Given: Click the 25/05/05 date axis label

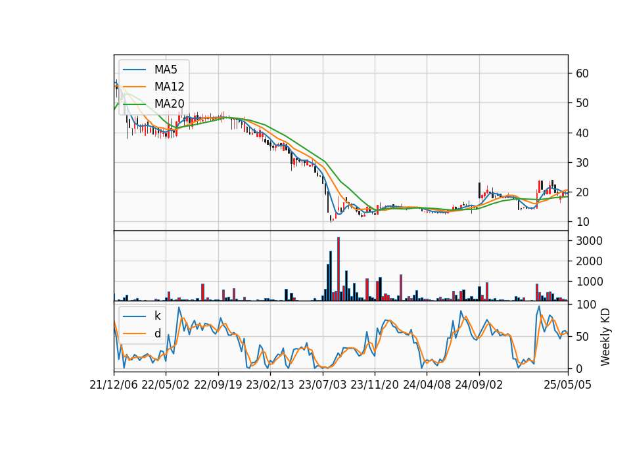Looking at the screenshot, I should click(568, 385).
